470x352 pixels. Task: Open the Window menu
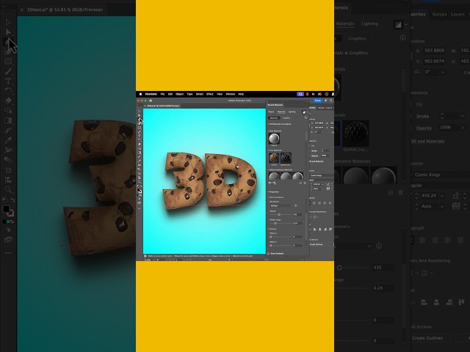click(230, 94)
